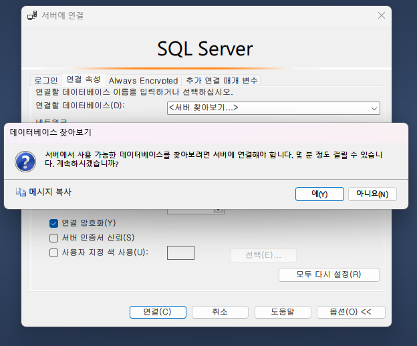The height and width of the screenshot is (346, 417).
Task: Switch to the 로그인 tab
Action: (45, 80)
